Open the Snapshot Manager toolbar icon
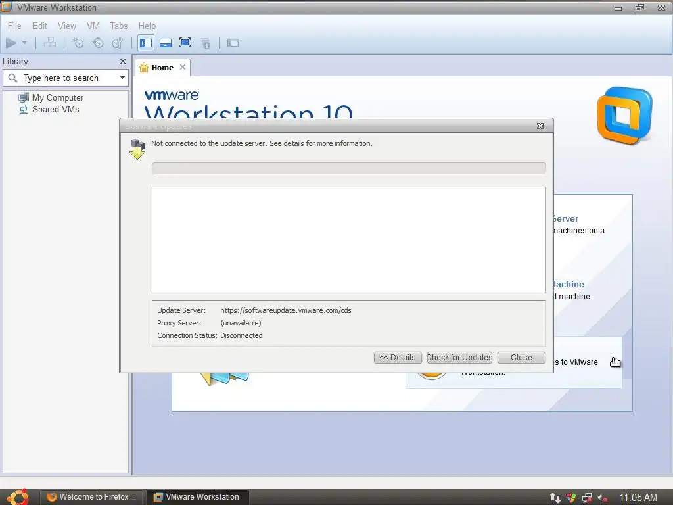Image resolution: width=673 pixels, height=505 pixels. coord(117,43)
